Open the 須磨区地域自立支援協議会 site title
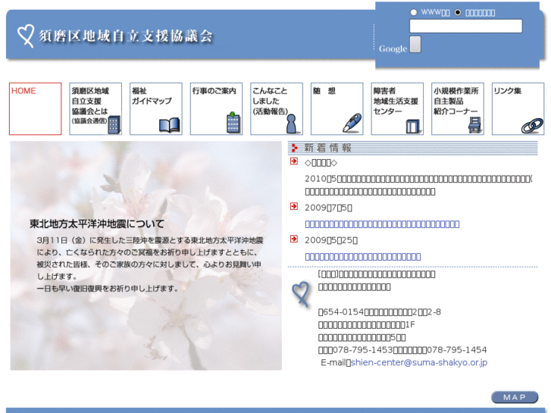The image size is (551, 413). tap(126, 36)
